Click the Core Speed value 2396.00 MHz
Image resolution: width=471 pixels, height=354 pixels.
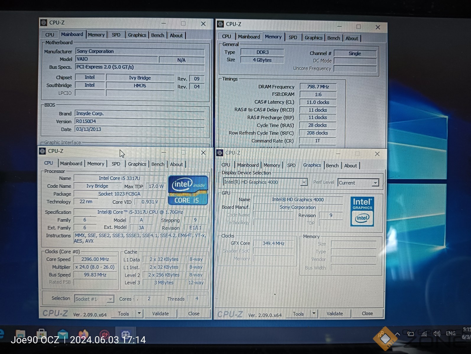point(95,259)
